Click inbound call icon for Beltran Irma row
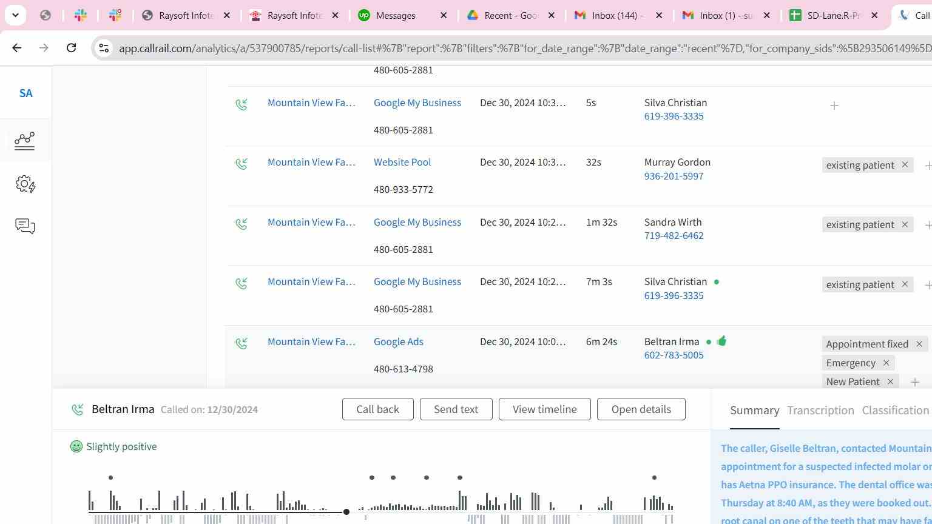This screenshot has height=524, width=932. [x=241, y=343]
